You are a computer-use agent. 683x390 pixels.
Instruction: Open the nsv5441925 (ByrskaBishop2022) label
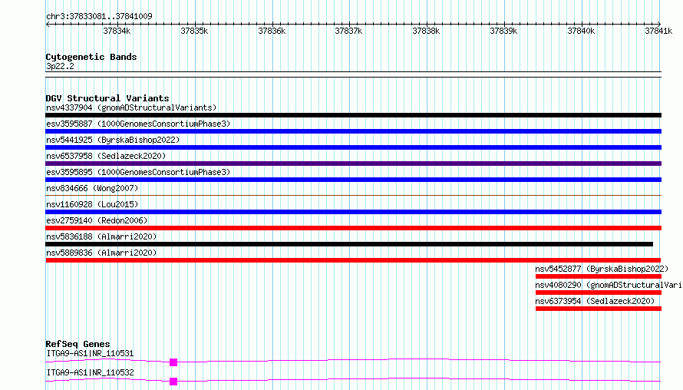click(x=113, y=140)
